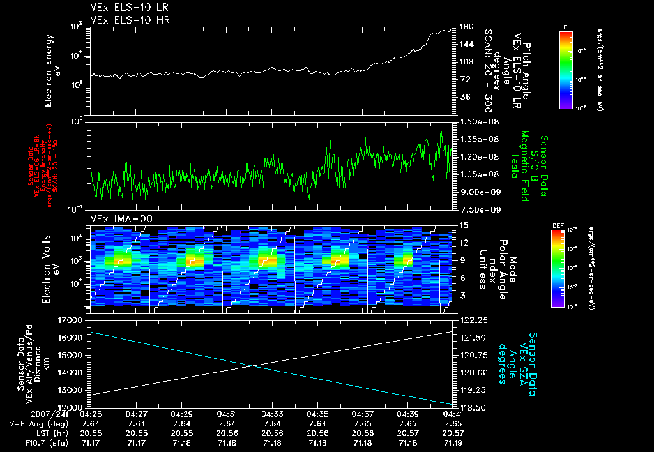Click the 122.25 SZA tick label

[473, 320]
